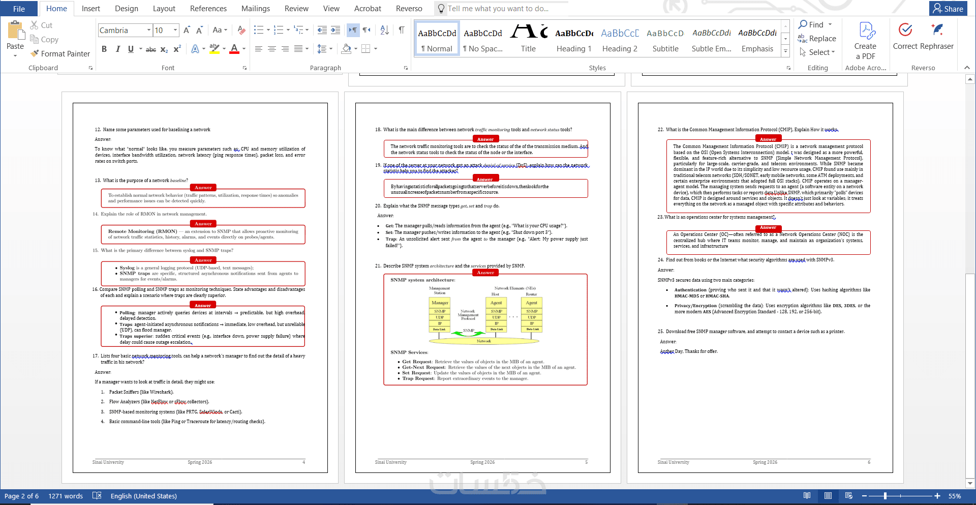
Task: Expand the Styles gallery
Action: 785,51
